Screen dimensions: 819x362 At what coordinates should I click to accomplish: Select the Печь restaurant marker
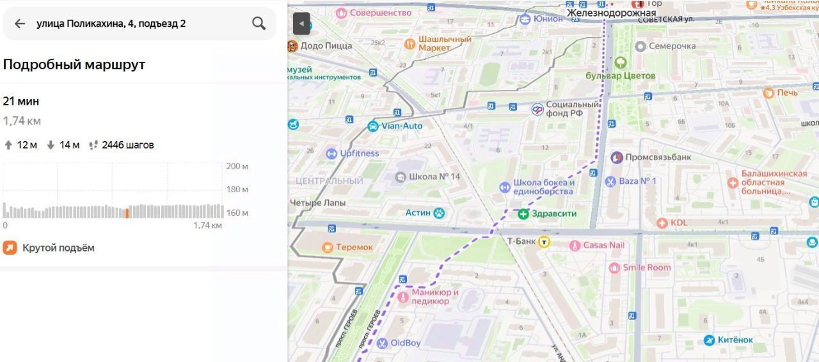tap(768, 93)
